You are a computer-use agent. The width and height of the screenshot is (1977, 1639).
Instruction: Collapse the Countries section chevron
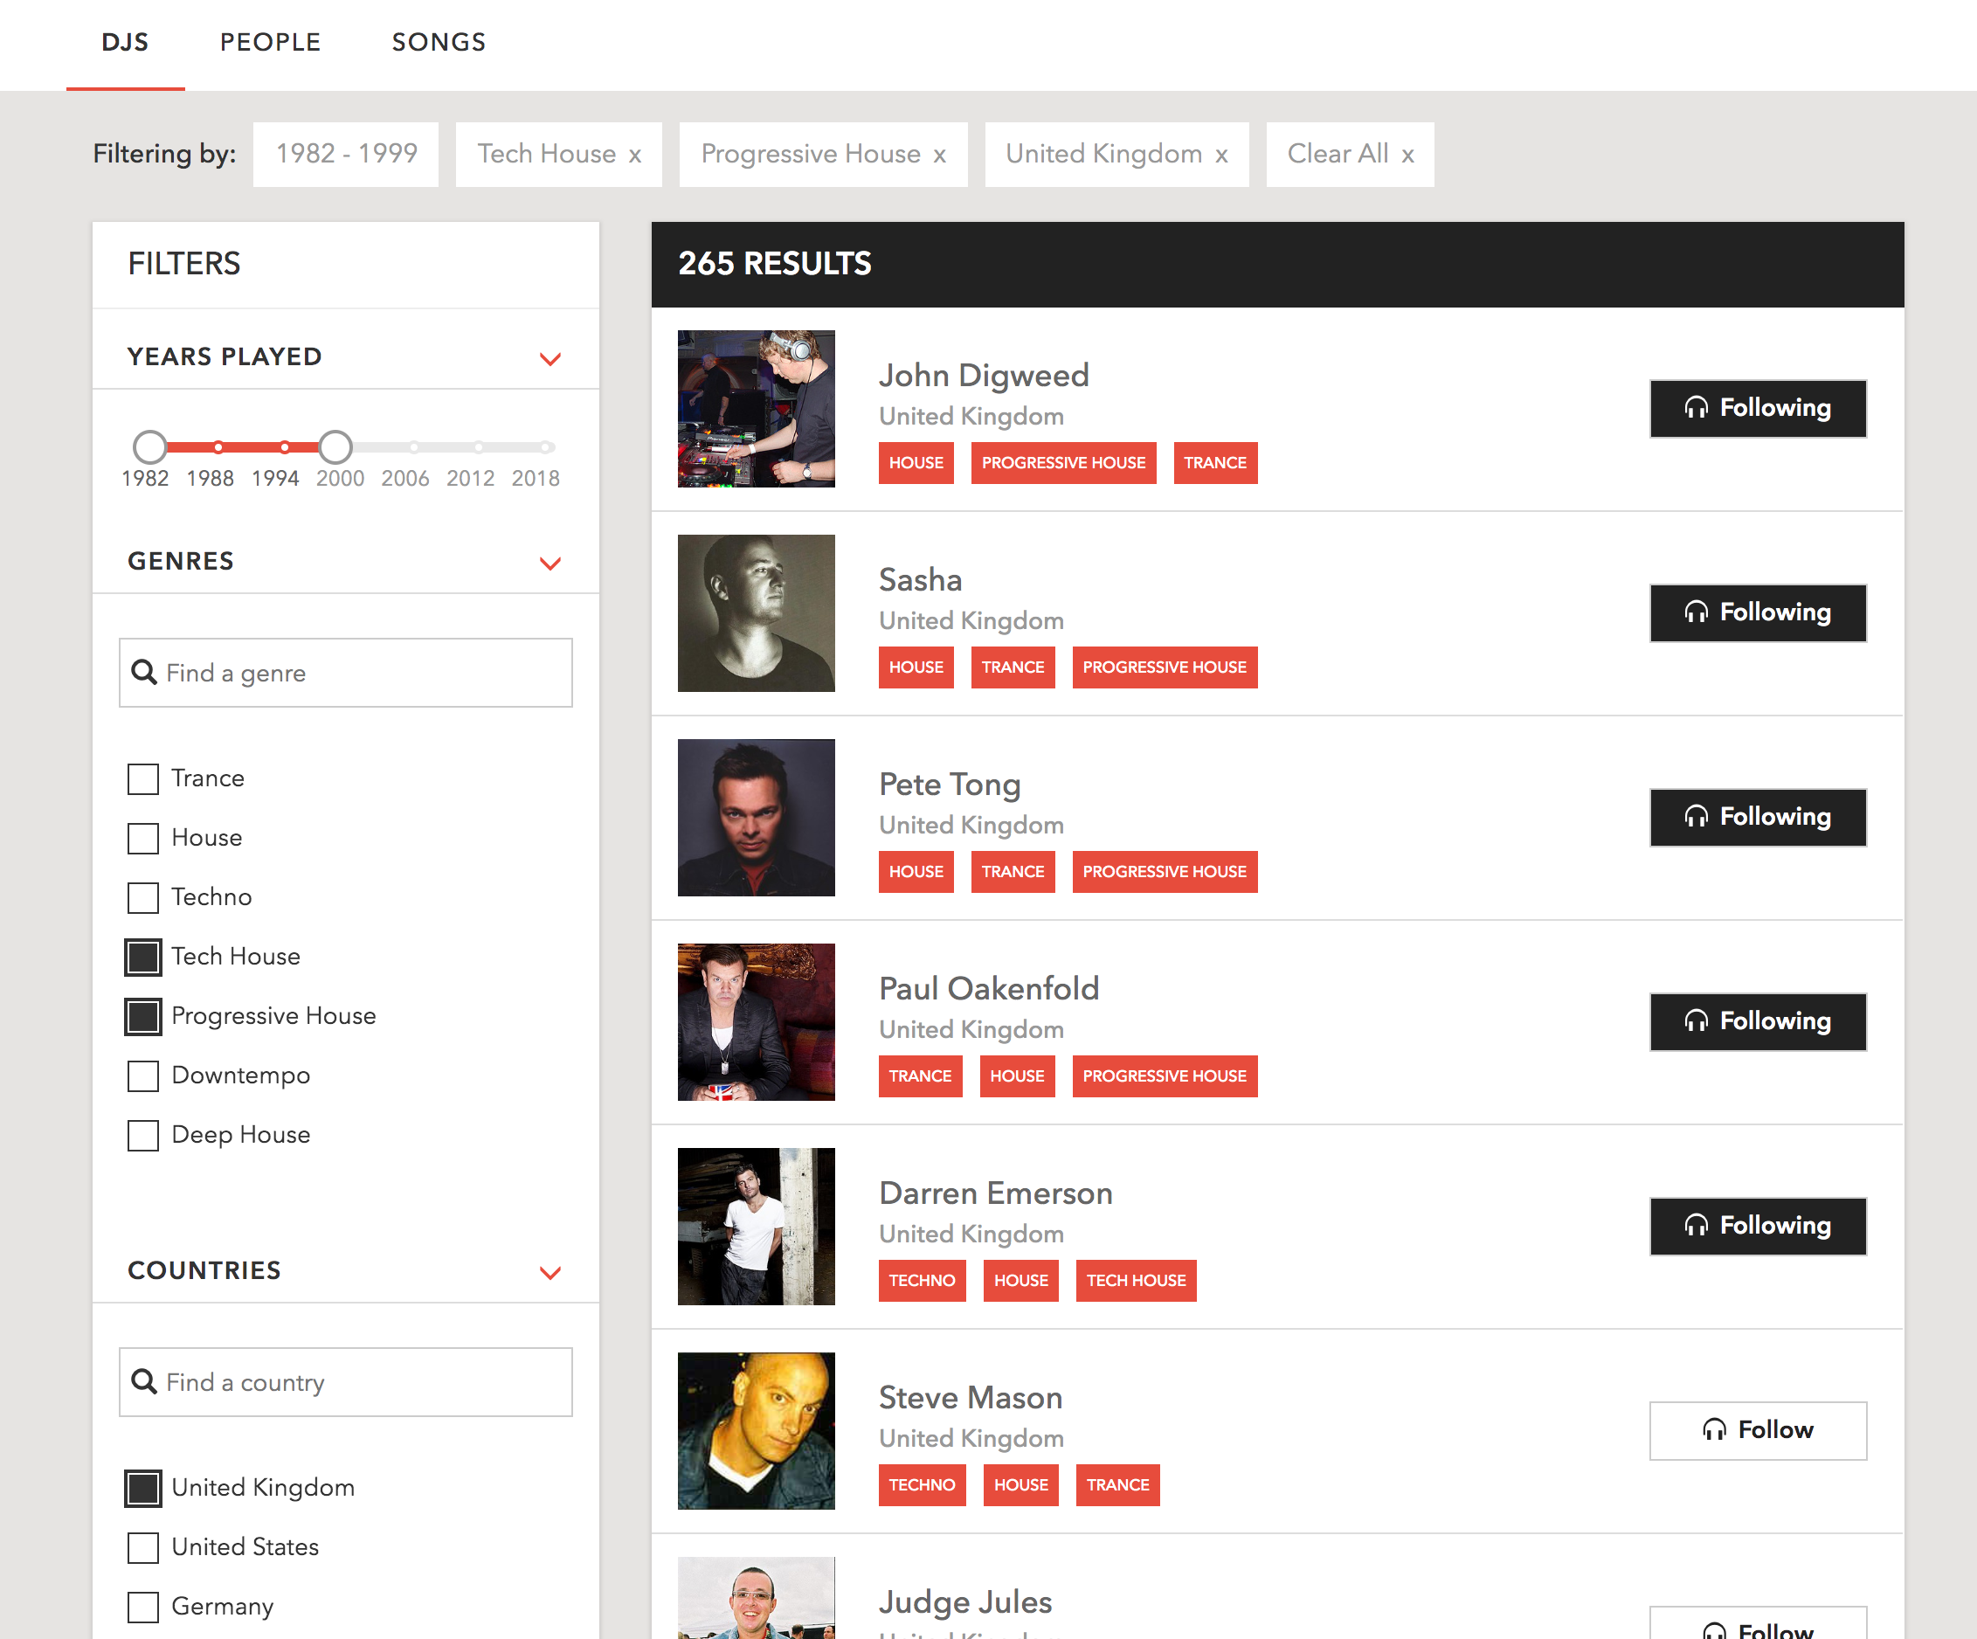pos(550,1272)
